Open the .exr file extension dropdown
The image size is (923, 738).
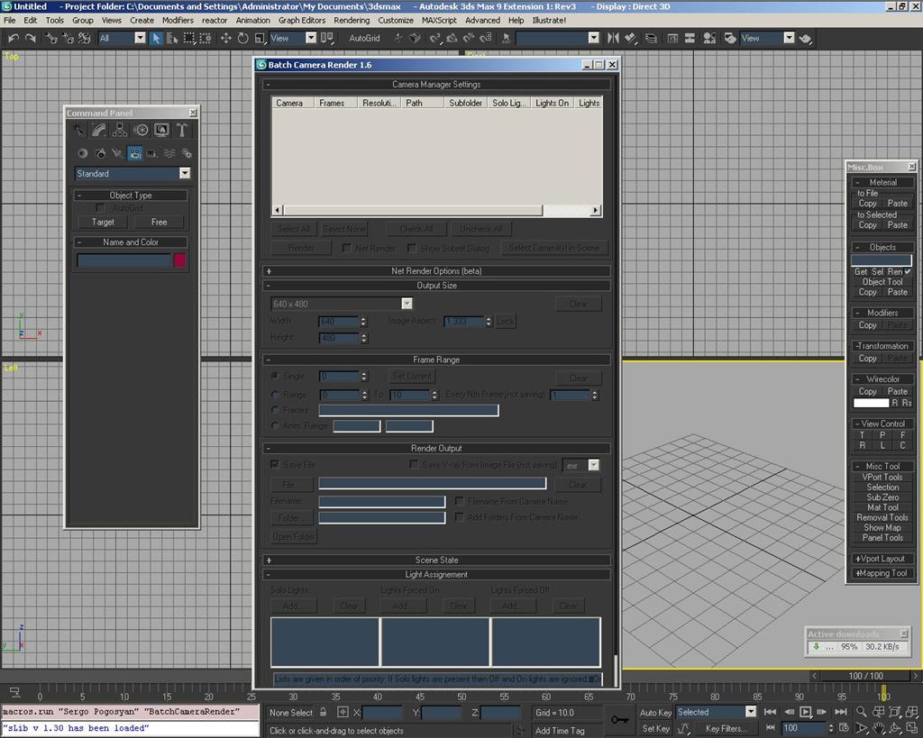tap(593, 465)
